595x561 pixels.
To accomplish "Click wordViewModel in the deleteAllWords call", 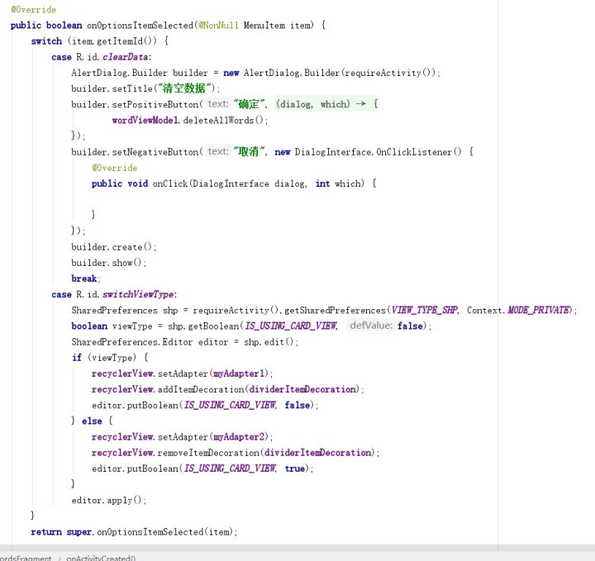I will point(145,121).
